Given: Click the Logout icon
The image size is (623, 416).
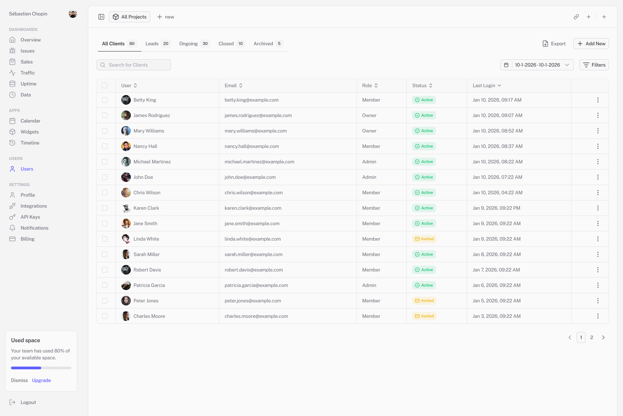Looking at the screenshot, I should 12,402.
